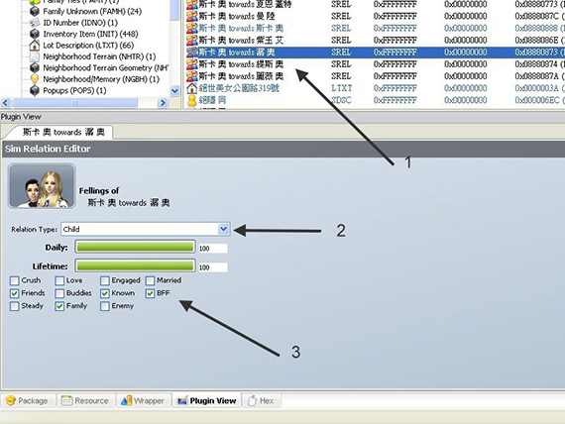Viewport: 565px width, 424px height.
Task: Click the Neighborhood/Memory lightbulb icon
Action: click(35, 79)
